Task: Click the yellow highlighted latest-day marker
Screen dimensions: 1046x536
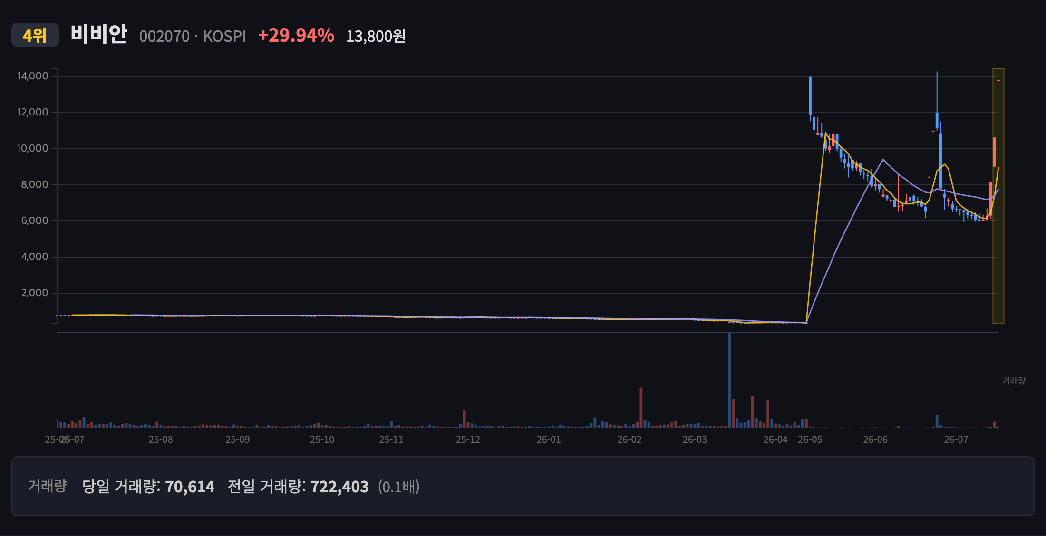Action: (998, 196)
